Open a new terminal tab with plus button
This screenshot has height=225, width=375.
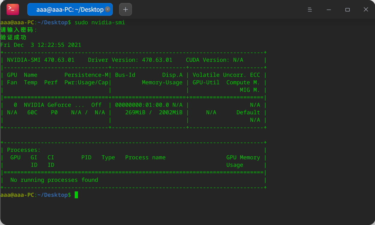click(x=125, y=9)
